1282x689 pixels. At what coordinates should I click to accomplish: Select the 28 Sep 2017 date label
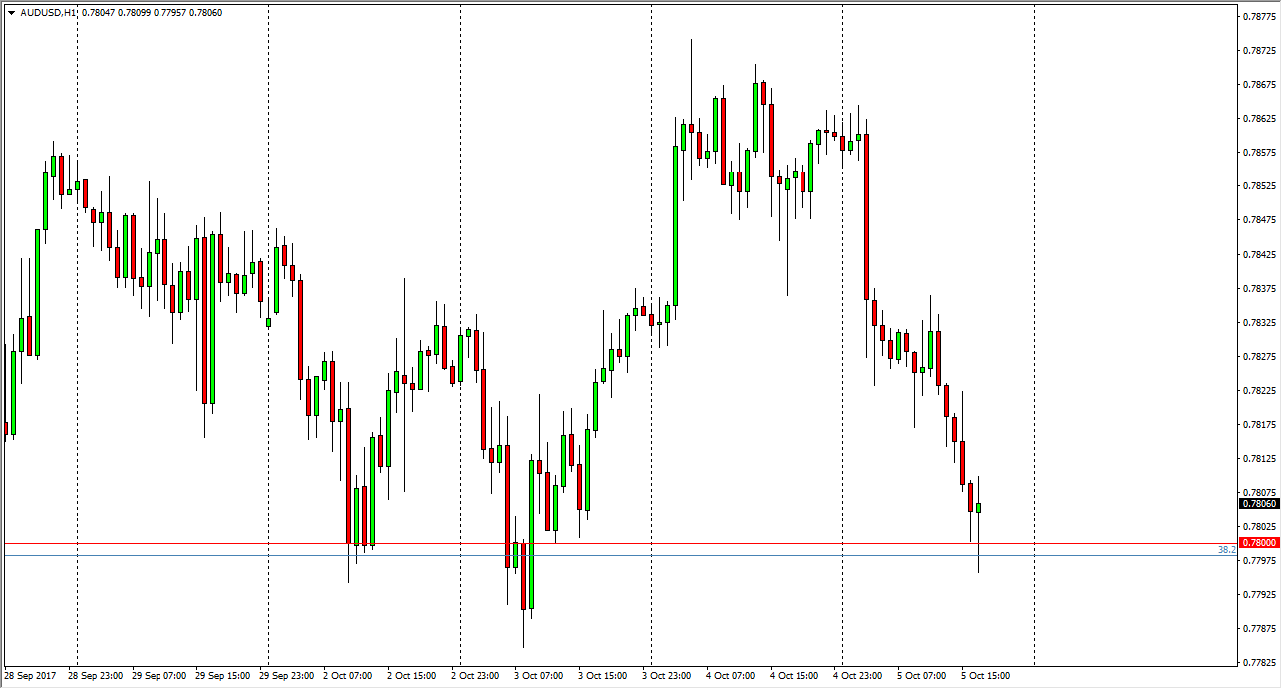(x=32, y=676)
